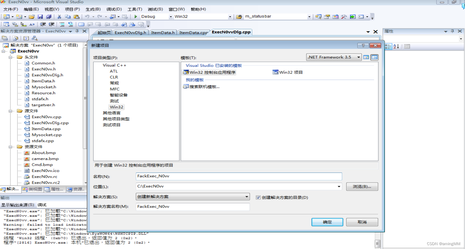The width and height of the screenshot is (465, 249).
Task: Click the Categorized view icon in Properties panel
Action: (x=388, y=47)
